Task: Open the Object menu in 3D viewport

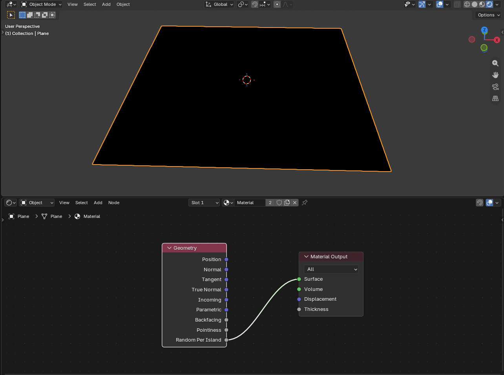Action: [123, 4]
